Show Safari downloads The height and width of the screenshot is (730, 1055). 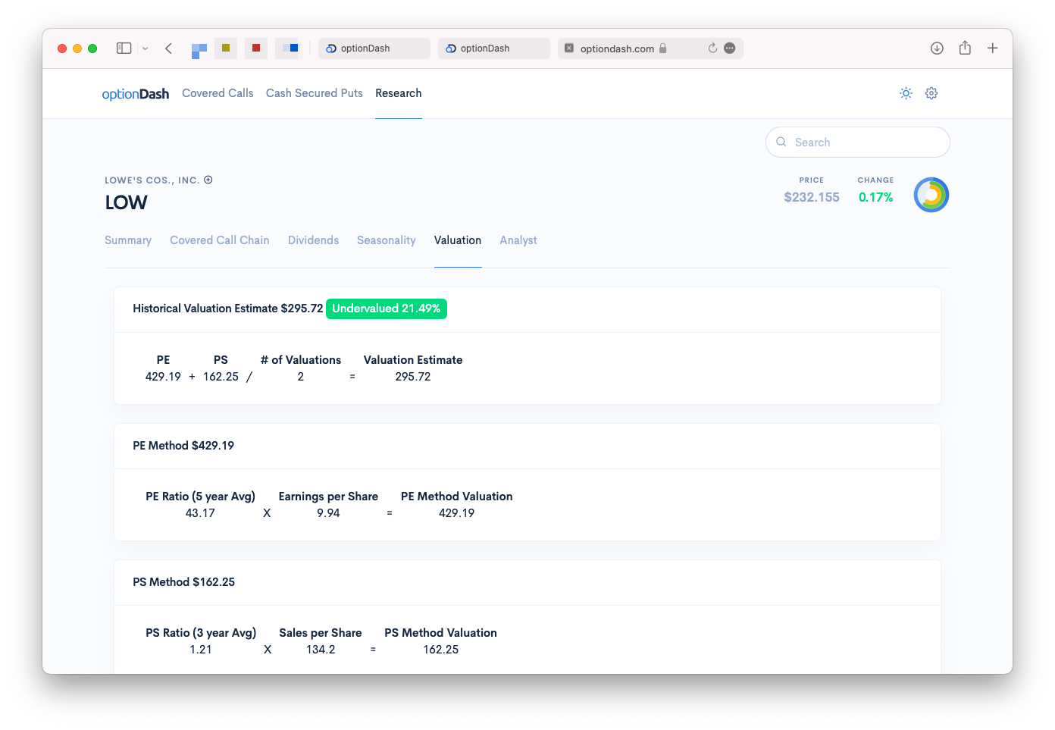(x=937, y=49)
